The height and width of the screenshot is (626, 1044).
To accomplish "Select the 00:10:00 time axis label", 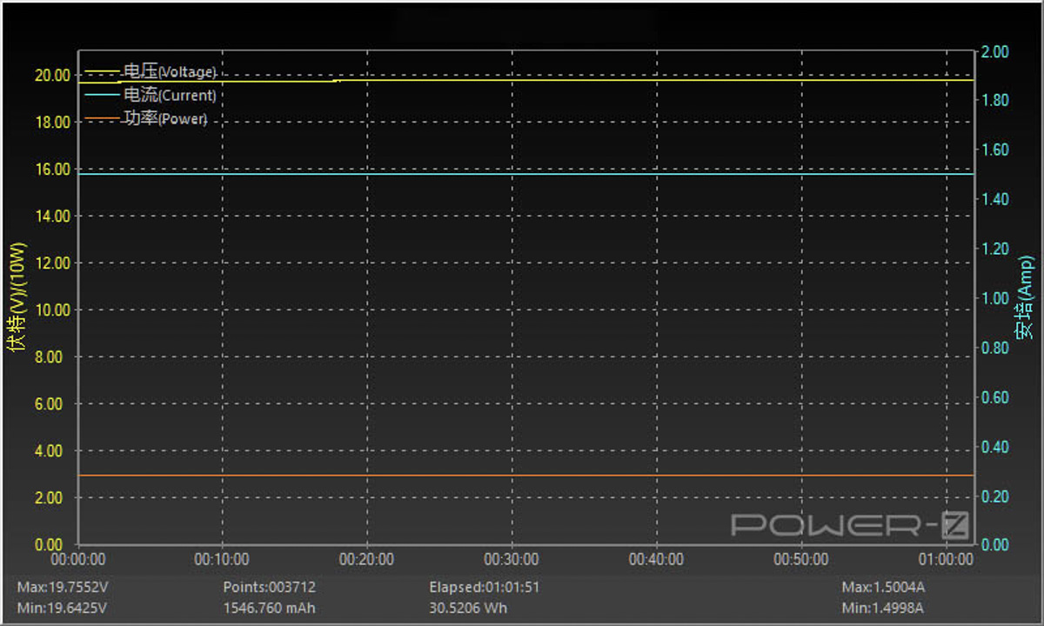I will (x=222, y=560).
